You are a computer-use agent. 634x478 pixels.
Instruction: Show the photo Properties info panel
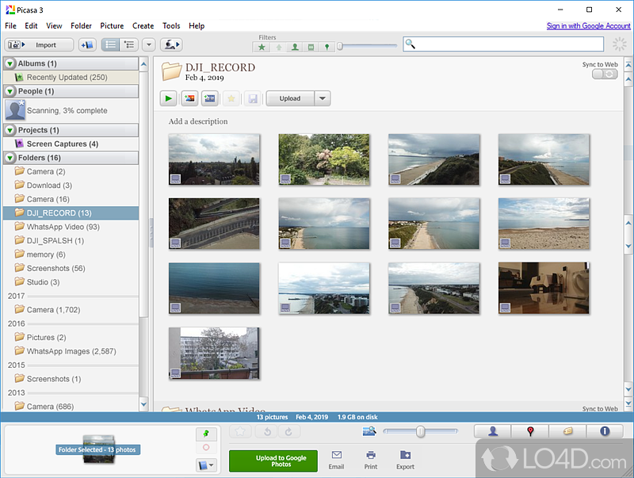coord(605,431)
